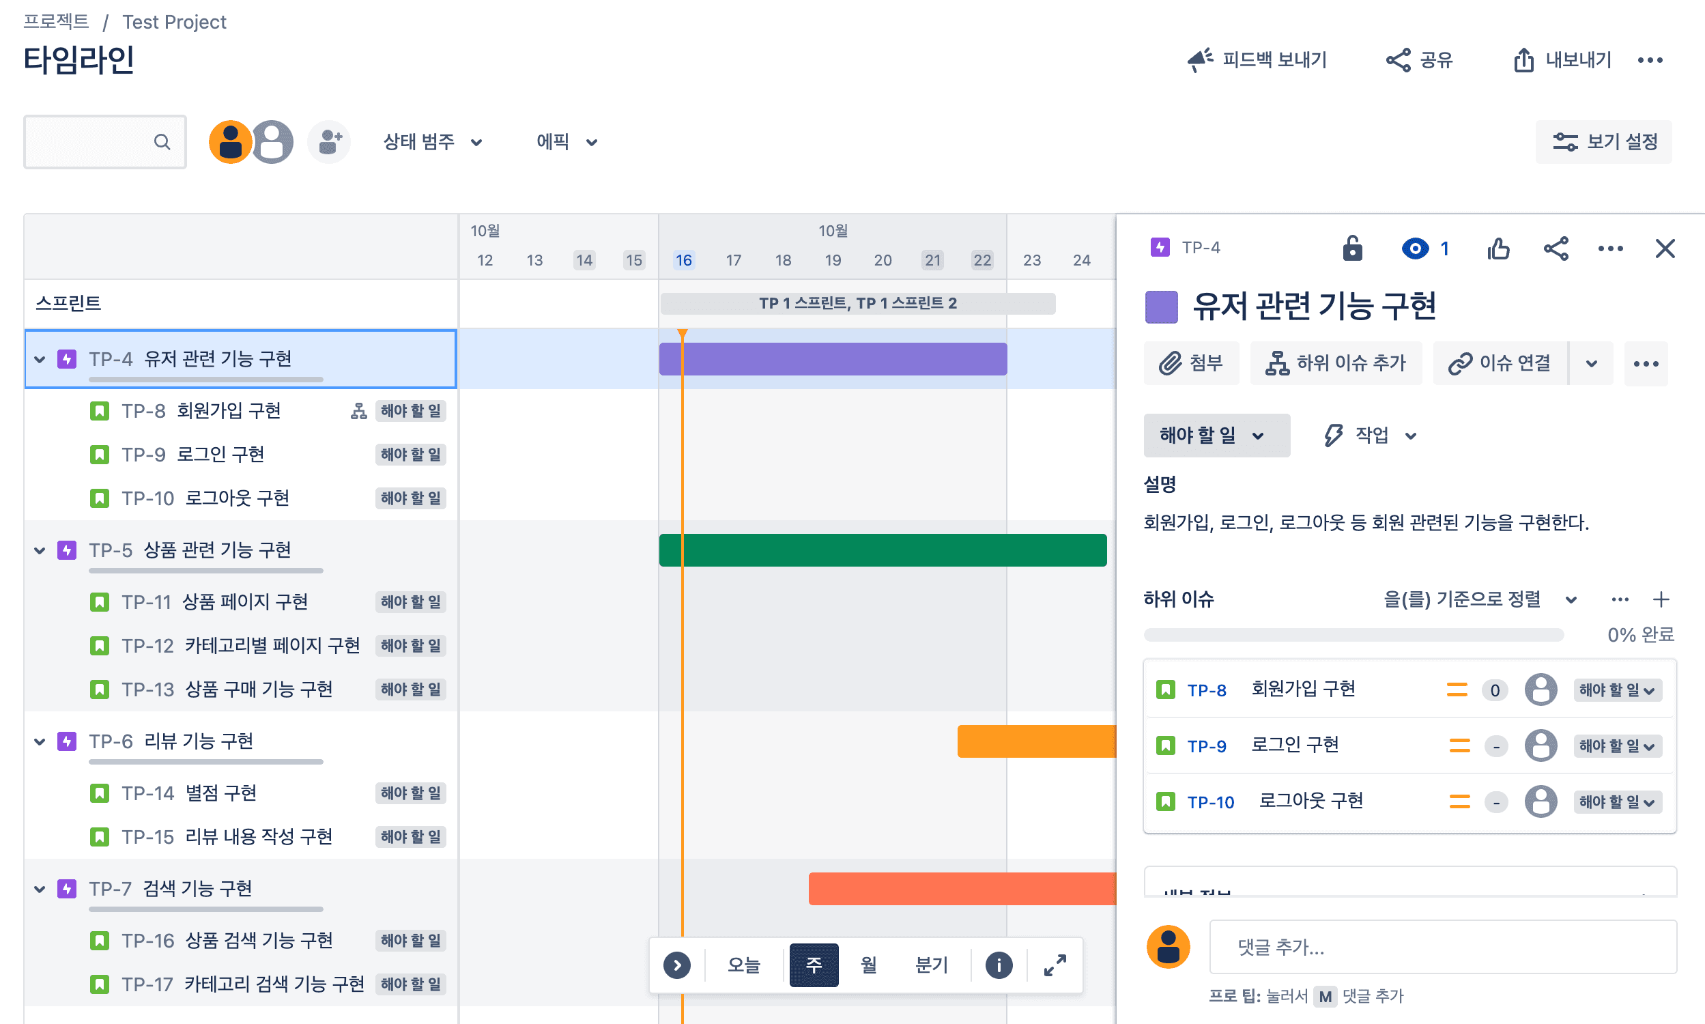
Task: Click the lock icon in the TP-4 panel
Action: pos(1352,248)
